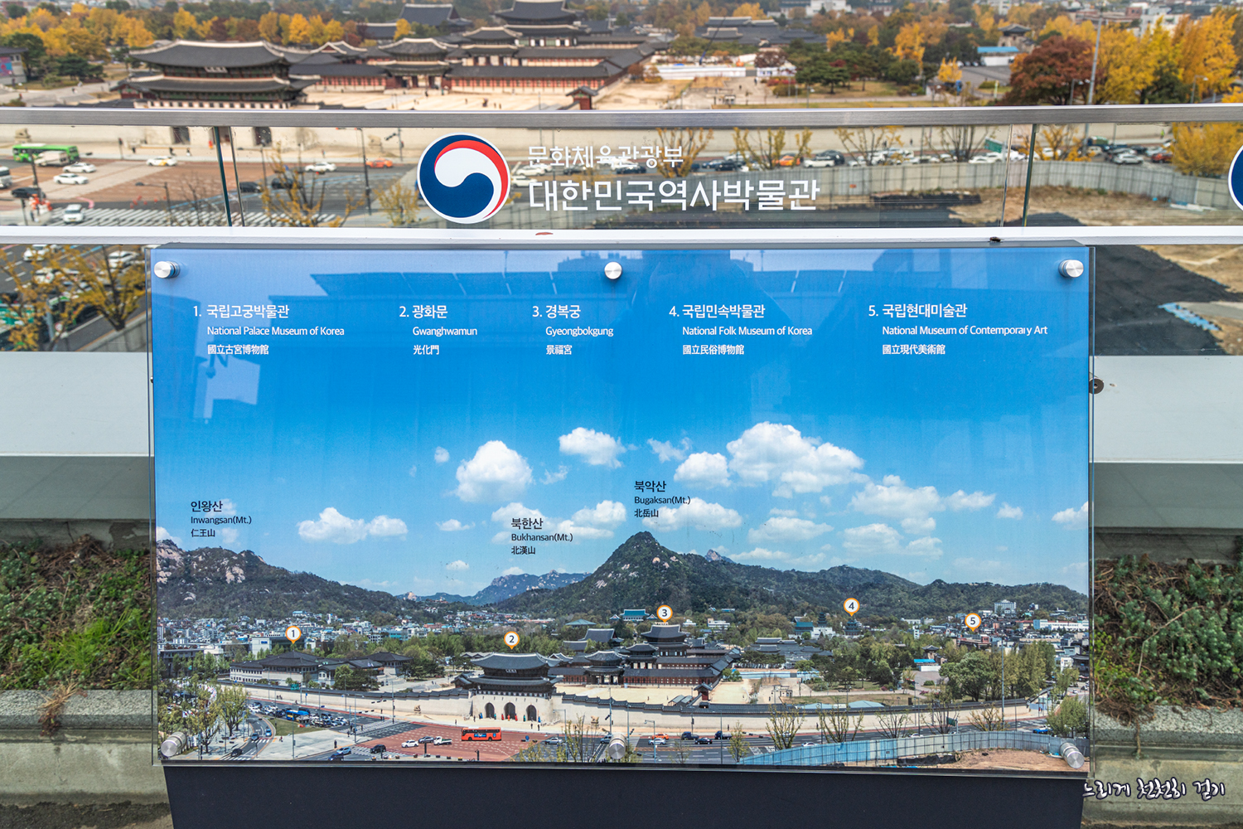Click the 景福宮 Chinese label
The image size is (1243, 829).
point(559,350)
